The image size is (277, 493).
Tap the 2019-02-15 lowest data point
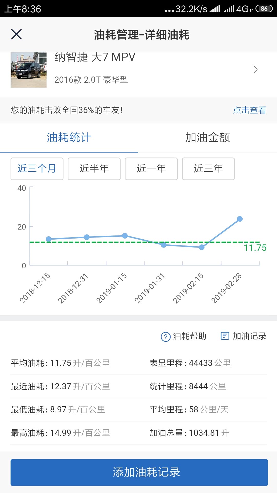(202, 247)
